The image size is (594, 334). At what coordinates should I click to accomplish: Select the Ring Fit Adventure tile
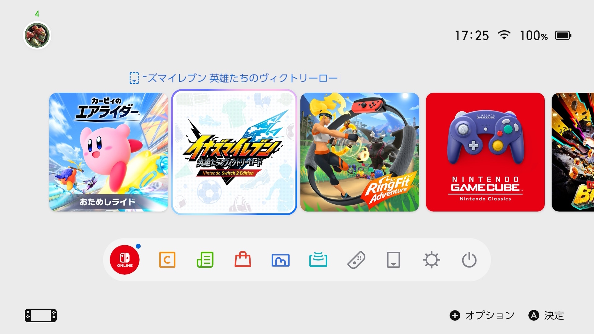[x=360, y=152]
